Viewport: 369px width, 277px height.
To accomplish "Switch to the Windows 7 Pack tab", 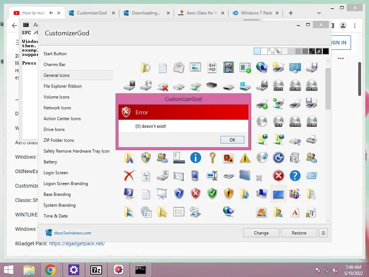I will coord(256,13).
